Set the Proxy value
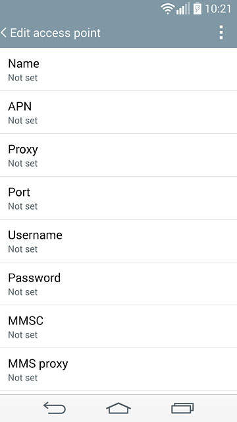237x422 pixels. tap(118, 156)
